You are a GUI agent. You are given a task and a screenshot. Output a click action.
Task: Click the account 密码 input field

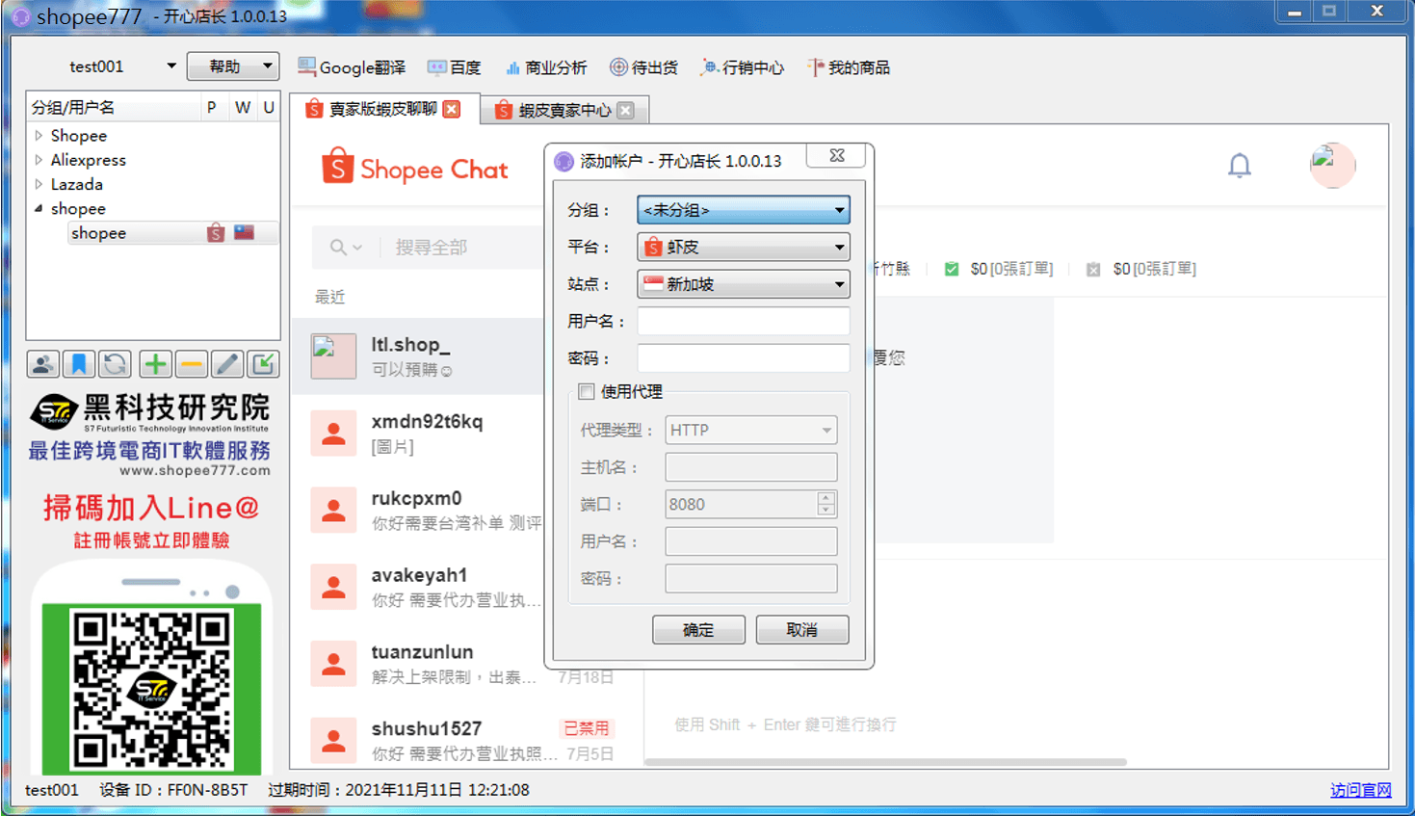(x=744, y=357)
